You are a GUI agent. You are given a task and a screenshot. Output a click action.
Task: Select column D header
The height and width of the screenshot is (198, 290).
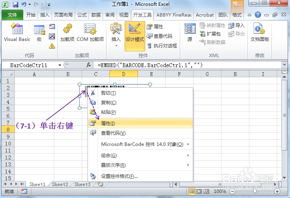click(124, 74)
